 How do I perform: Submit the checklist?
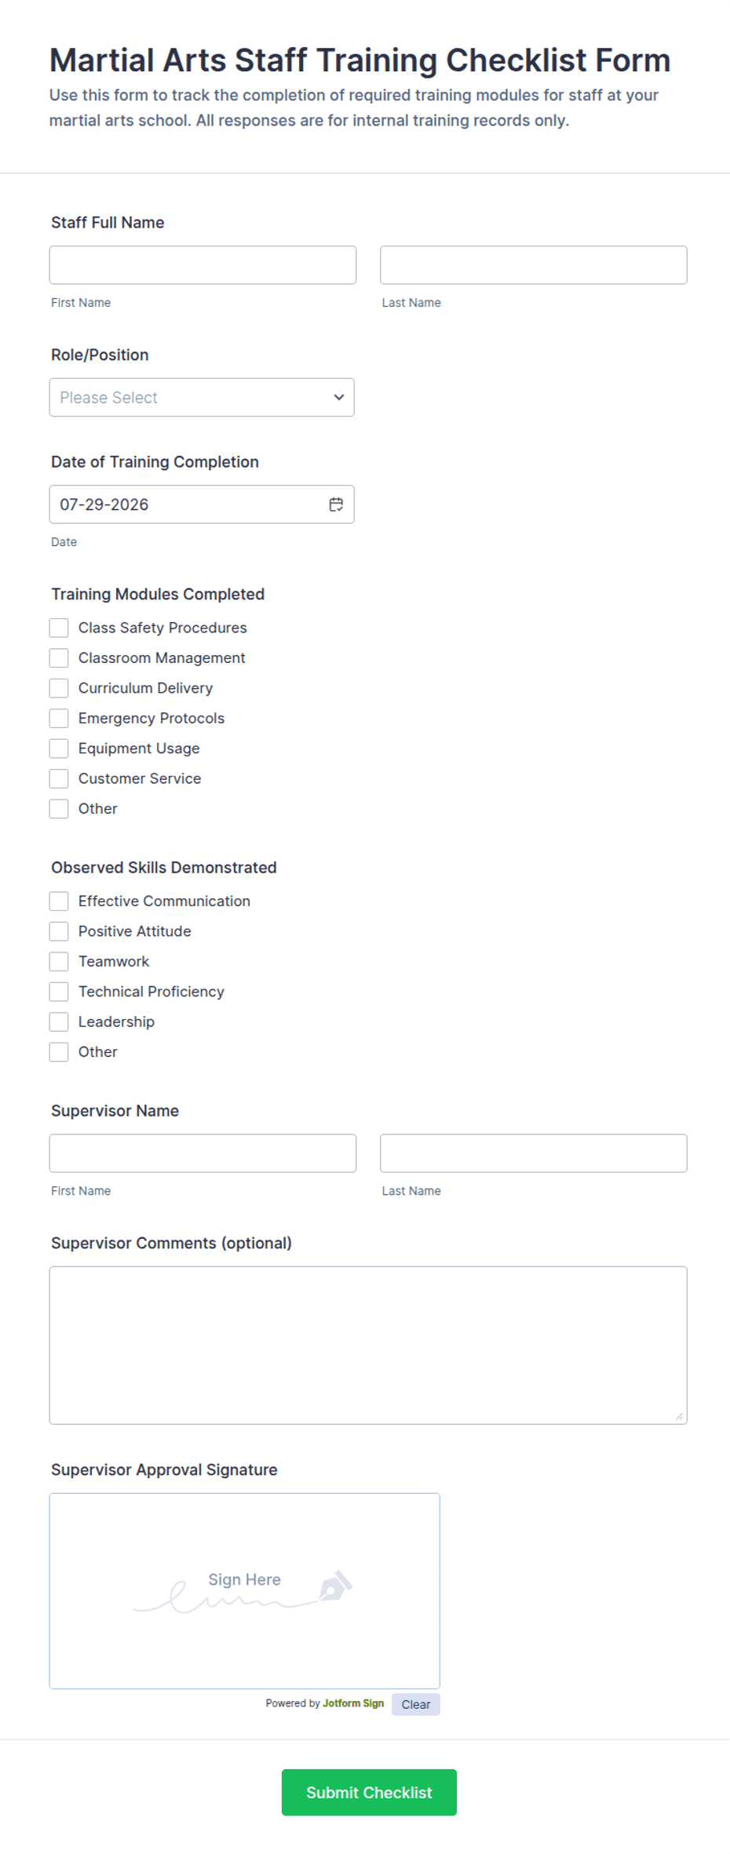(369, 1792)
